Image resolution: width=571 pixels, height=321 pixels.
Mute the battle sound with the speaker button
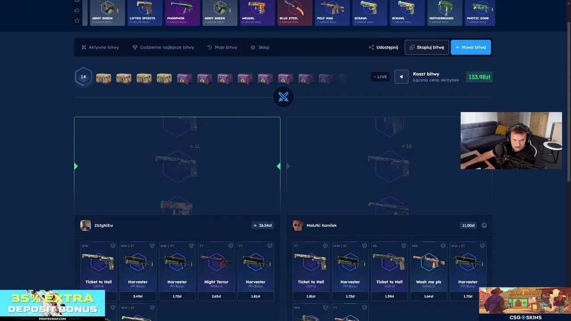(x=401, y=77)
